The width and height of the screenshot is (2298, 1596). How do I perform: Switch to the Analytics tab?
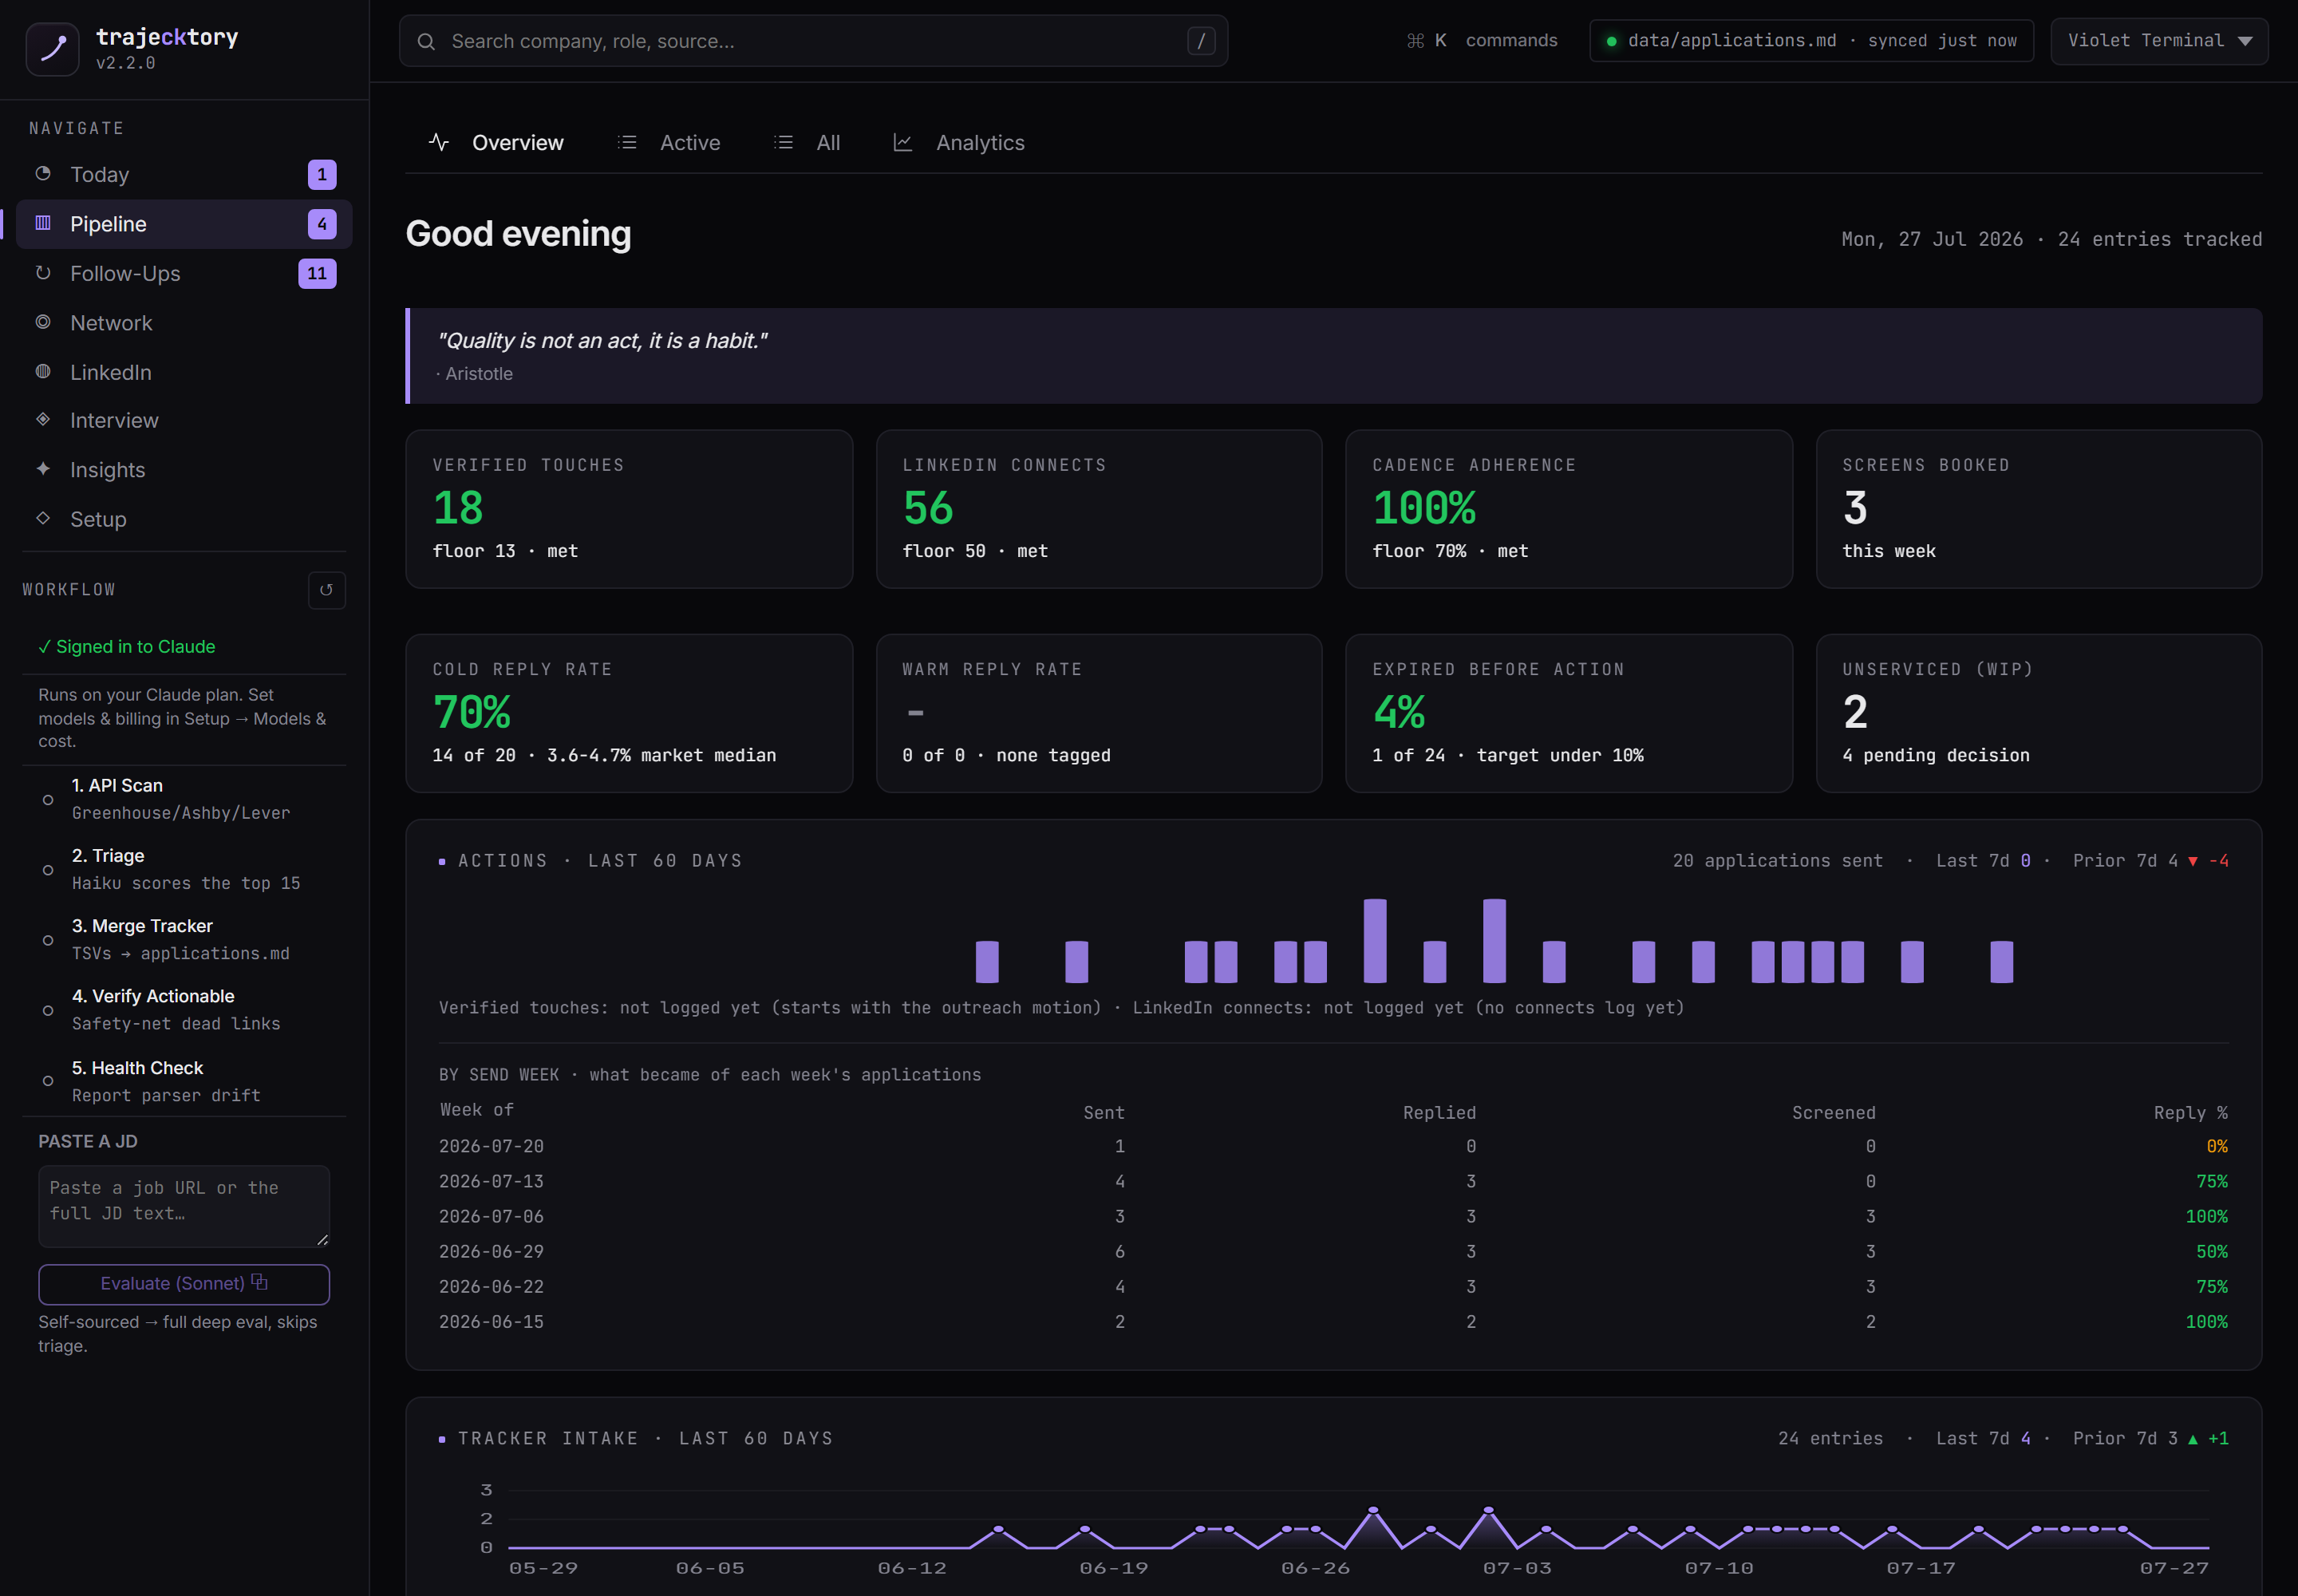tap(959, 143)
